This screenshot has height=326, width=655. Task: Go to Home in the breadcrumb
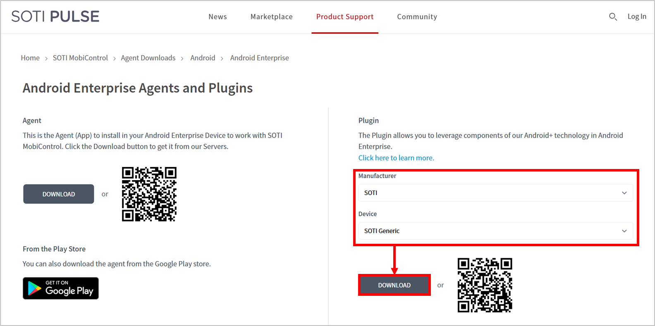pyautogui.click(x=30, y=58)
